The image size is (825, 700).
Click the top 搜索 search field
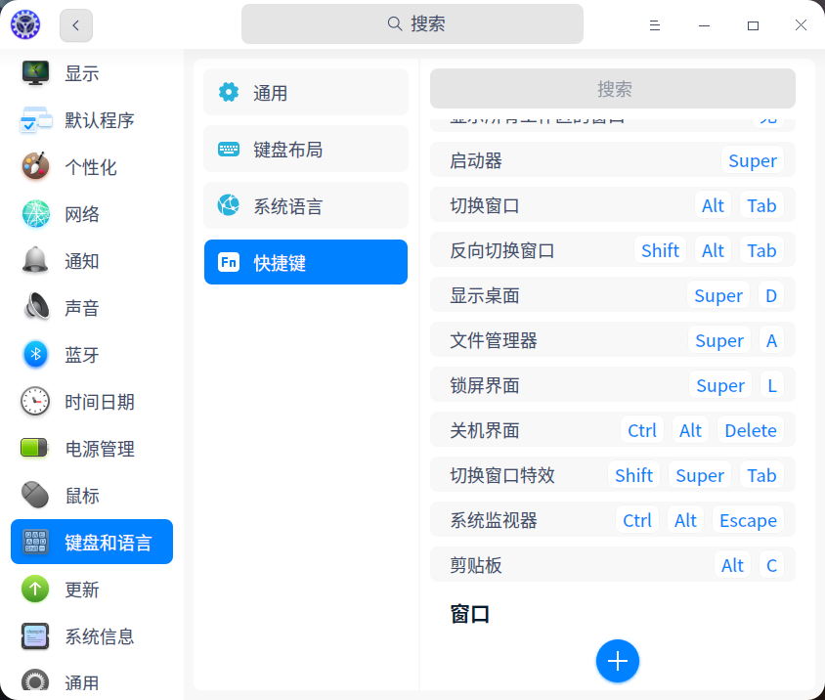412,22
